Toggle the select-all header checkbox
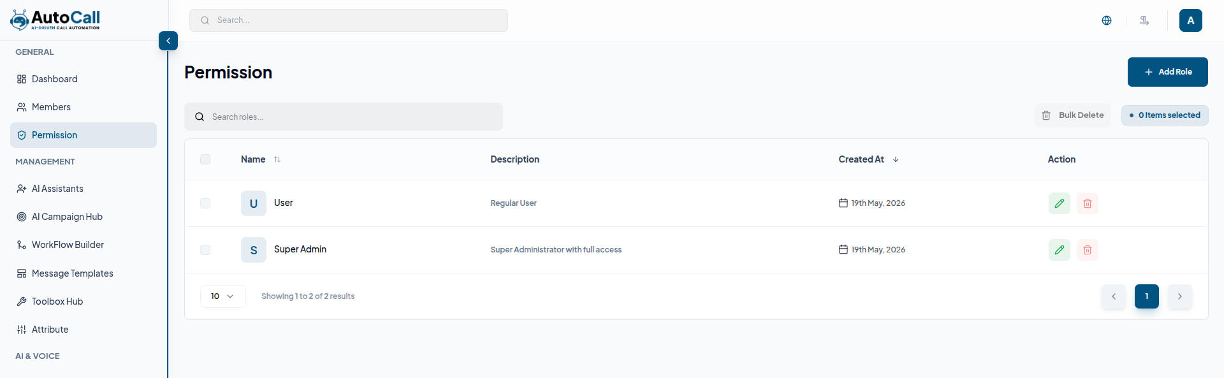This screenshot has height=378, width=1224. point(205,159)
